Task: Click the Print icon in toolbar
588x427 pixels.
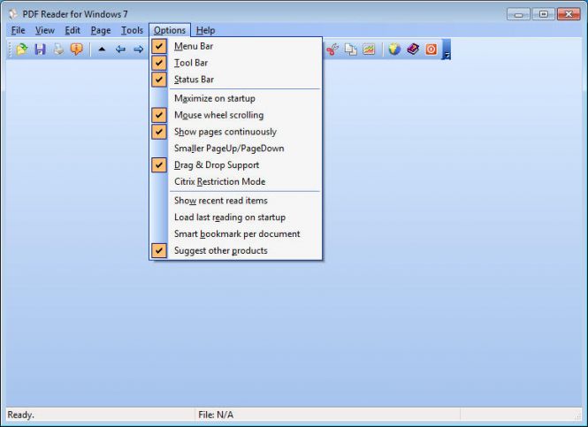Action: tap(58, 50)
